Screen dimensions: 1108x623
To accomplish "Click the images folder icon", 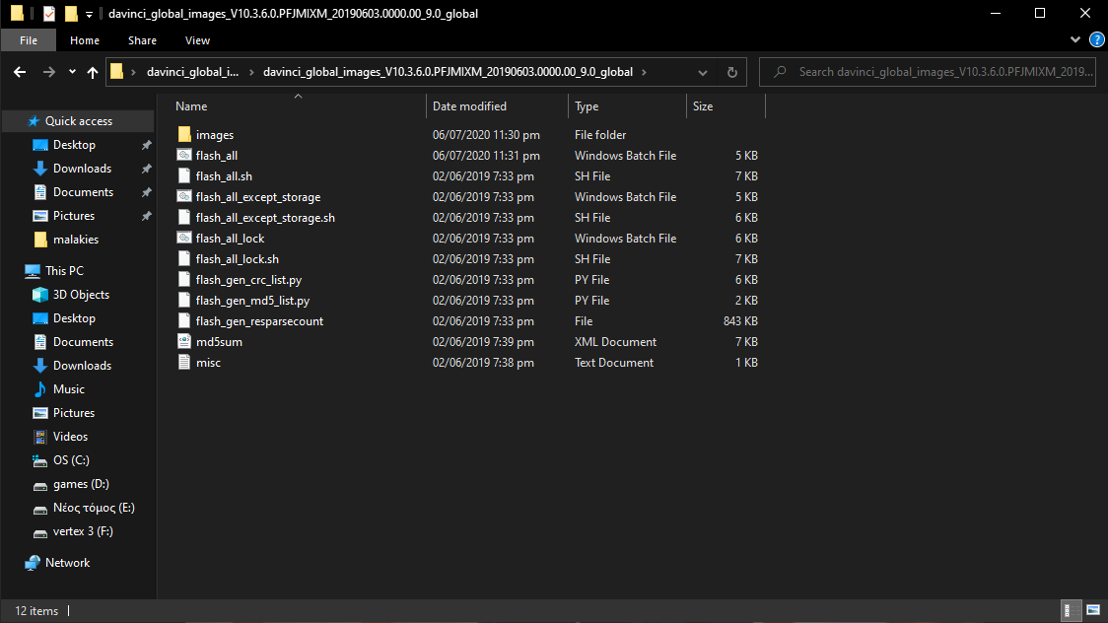I will (184, 135).
